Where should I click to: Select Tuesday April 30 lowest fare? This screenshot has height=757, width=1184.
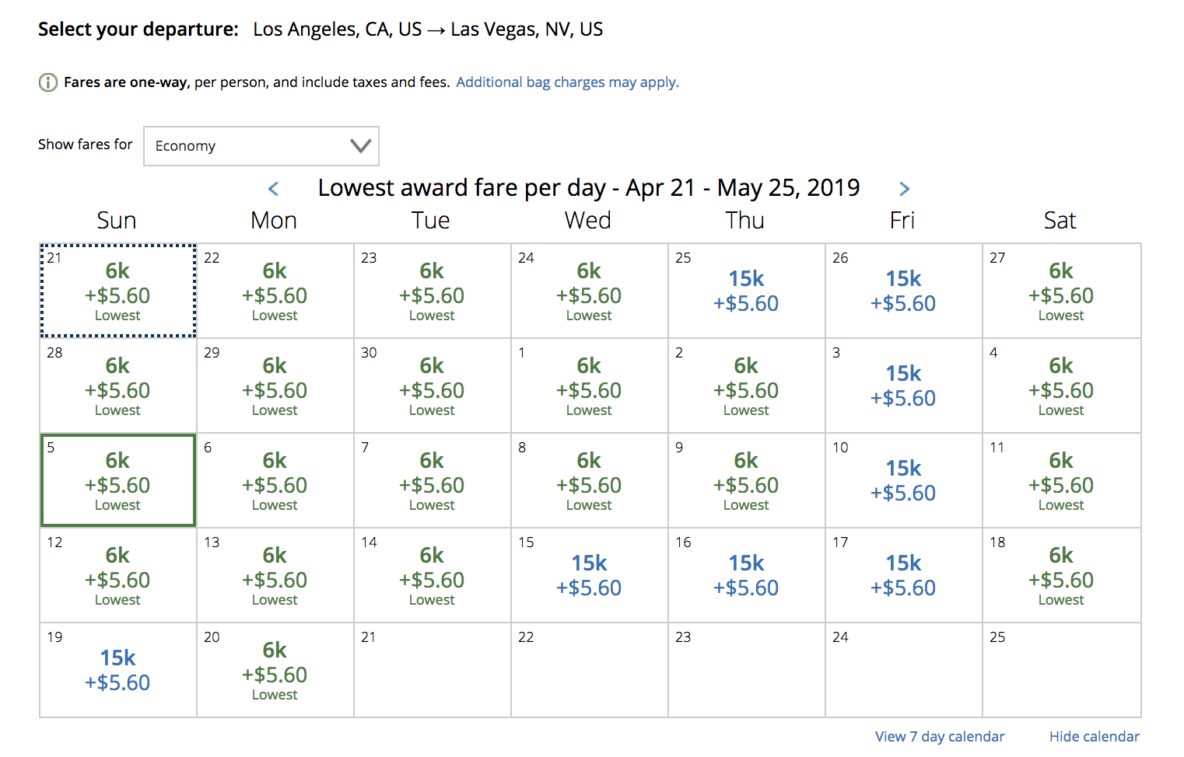pyautogui.click(x=432, y=386)
